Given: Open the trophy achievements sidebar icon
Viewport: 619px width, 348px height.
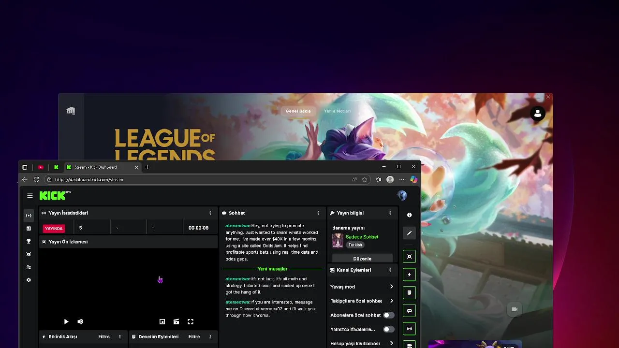Looking at the screenshot, I should (x=29, y=241).
